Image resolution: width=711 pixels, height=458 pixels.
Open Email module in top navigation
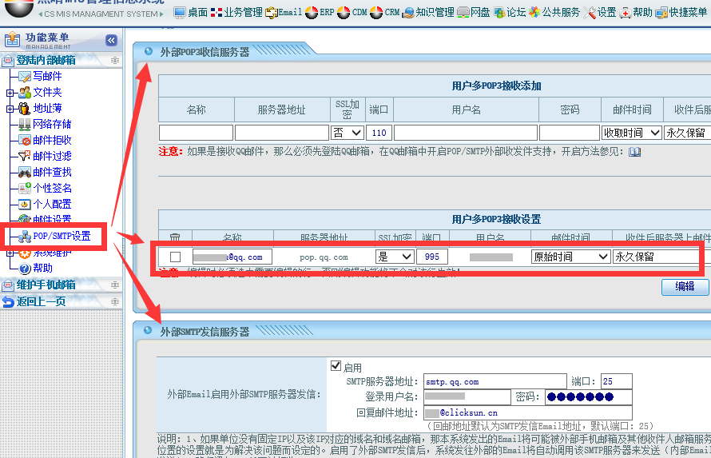click(284, 12)
